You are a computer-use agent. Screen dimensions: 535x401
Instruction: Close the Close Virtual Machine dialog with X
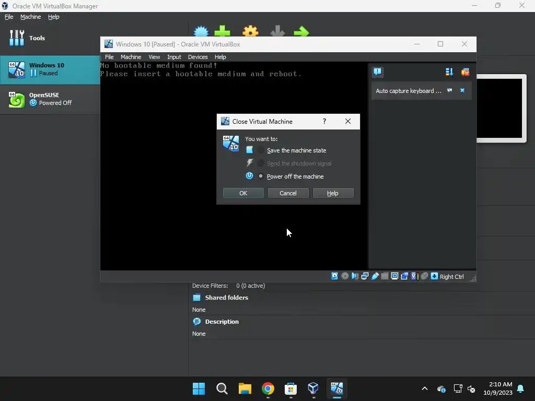(347, 121)
